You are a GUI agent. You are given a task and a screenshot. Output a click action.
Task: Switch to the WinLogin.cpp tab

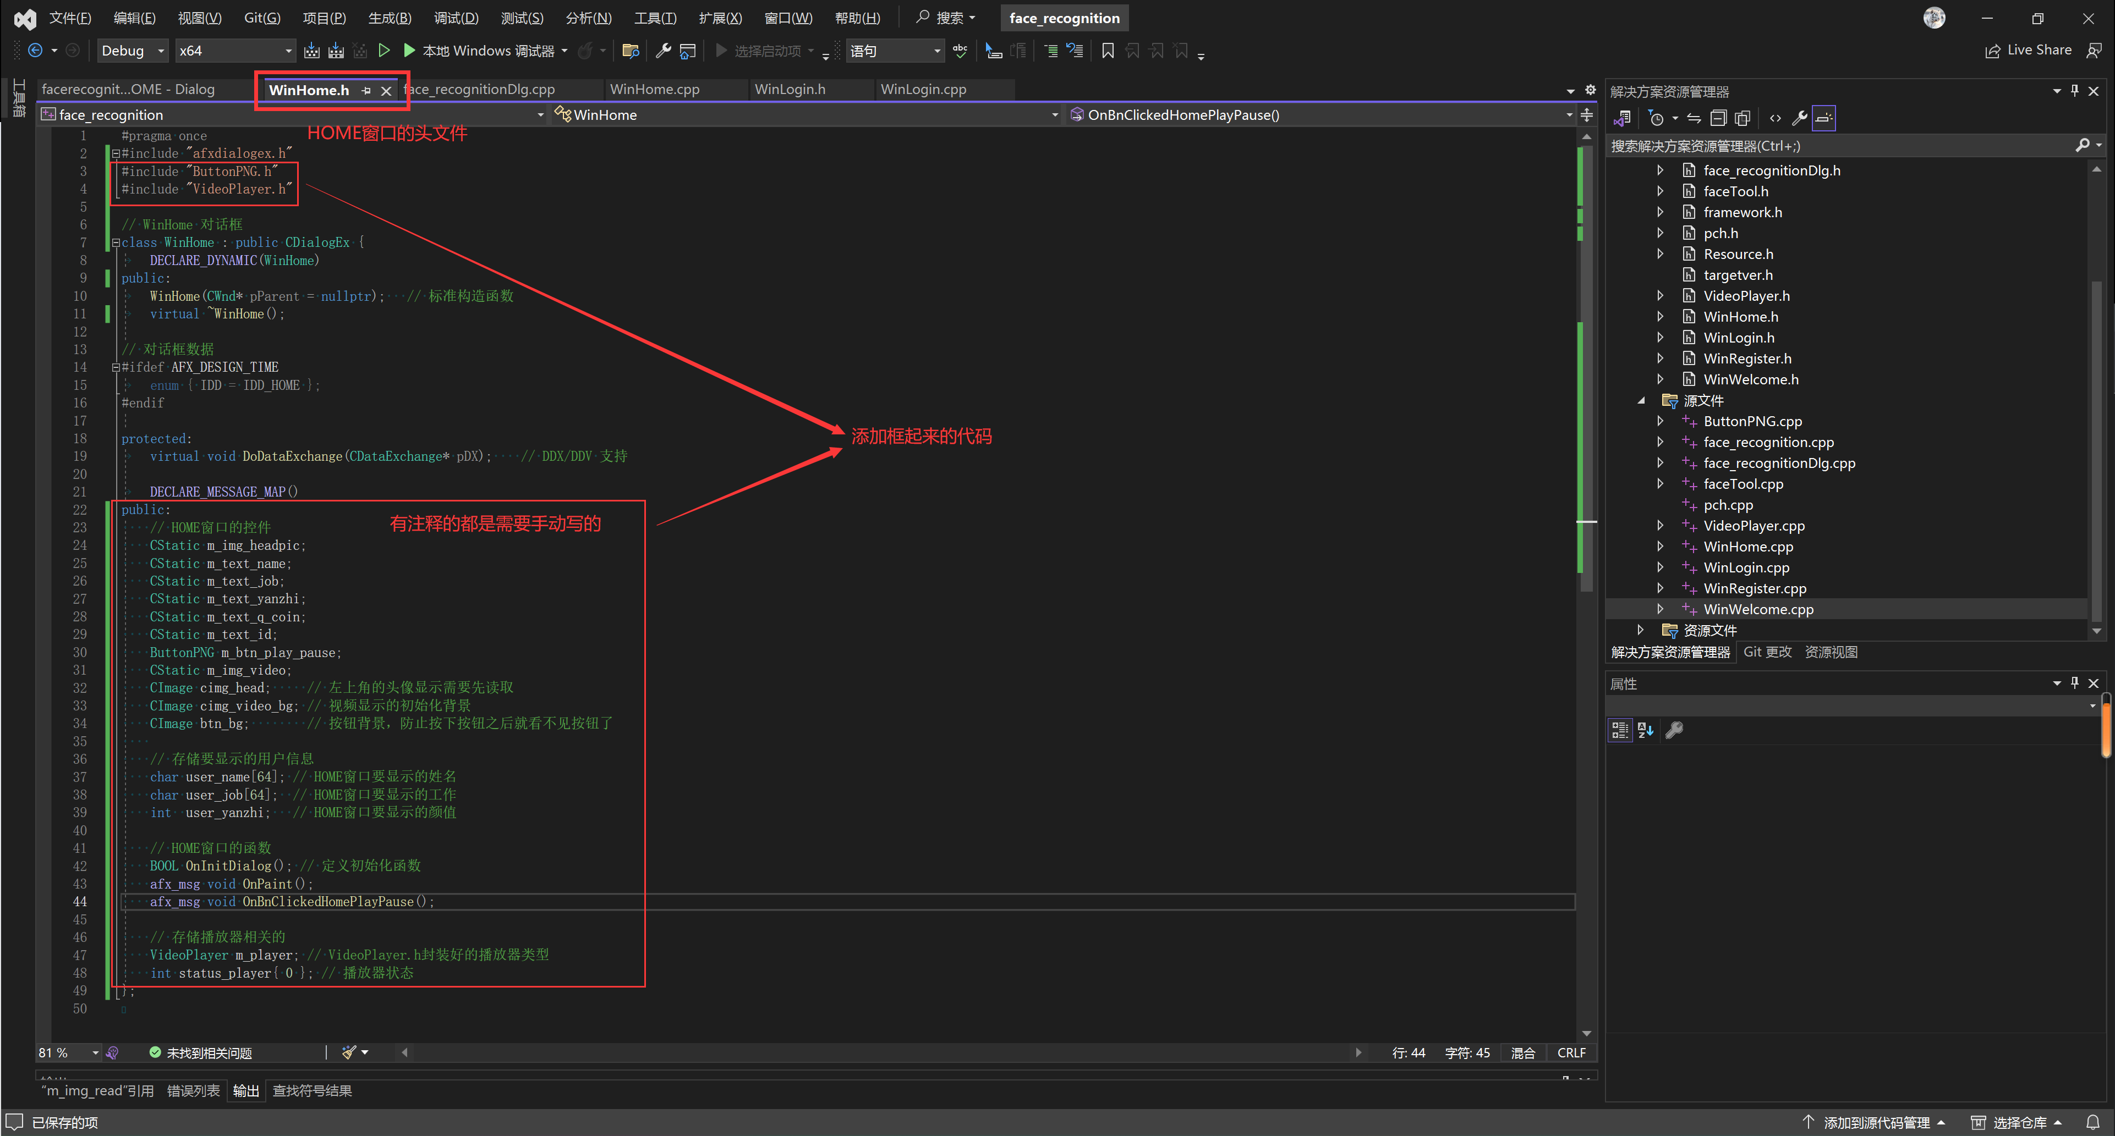click(x=923, y=90)
